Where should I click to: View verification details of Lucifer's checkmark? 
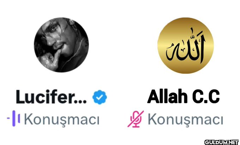point(100,97)
